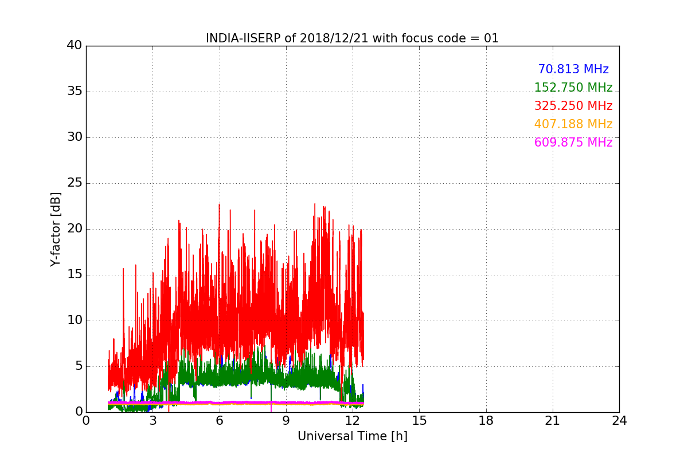Click the x-axis tick label 12
The width and height of the screenshot is (688, 458).
coord(353,420)
